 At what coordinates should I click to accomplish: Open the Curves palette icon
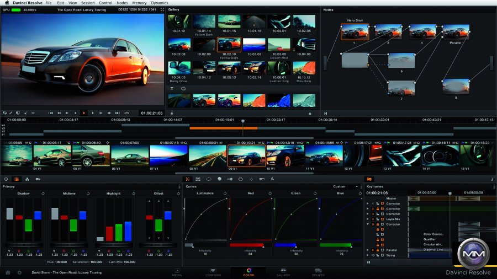[188, 179]
